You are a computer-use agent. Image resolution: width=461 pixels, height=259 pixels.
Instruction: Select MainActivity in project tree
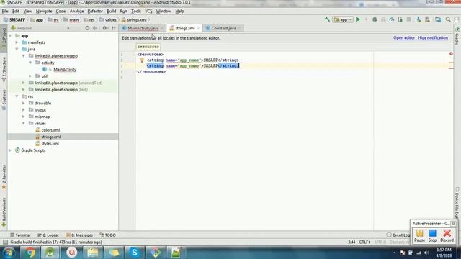65,70
